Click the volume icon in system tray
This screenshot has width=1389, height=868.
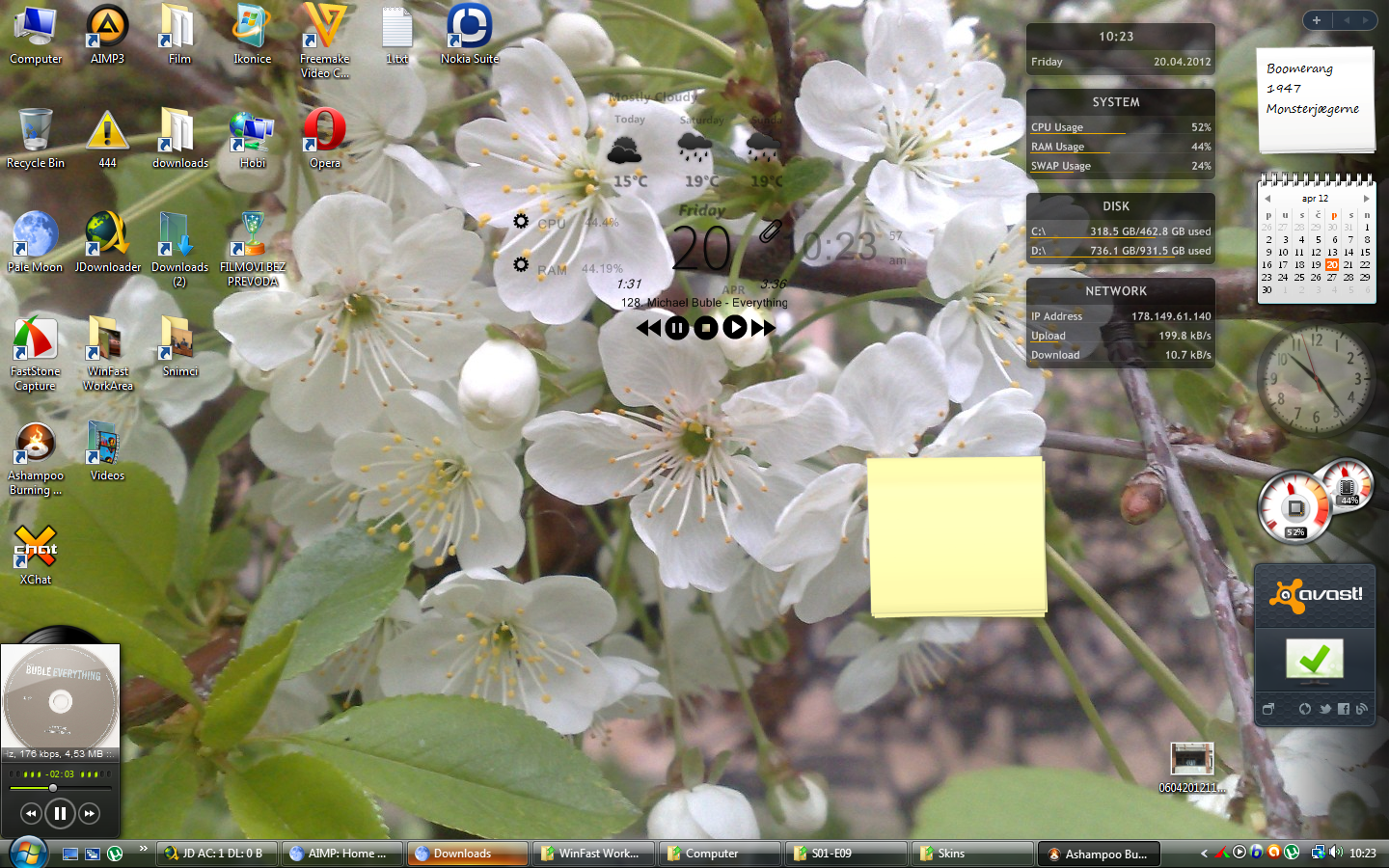coord(1336,853)
